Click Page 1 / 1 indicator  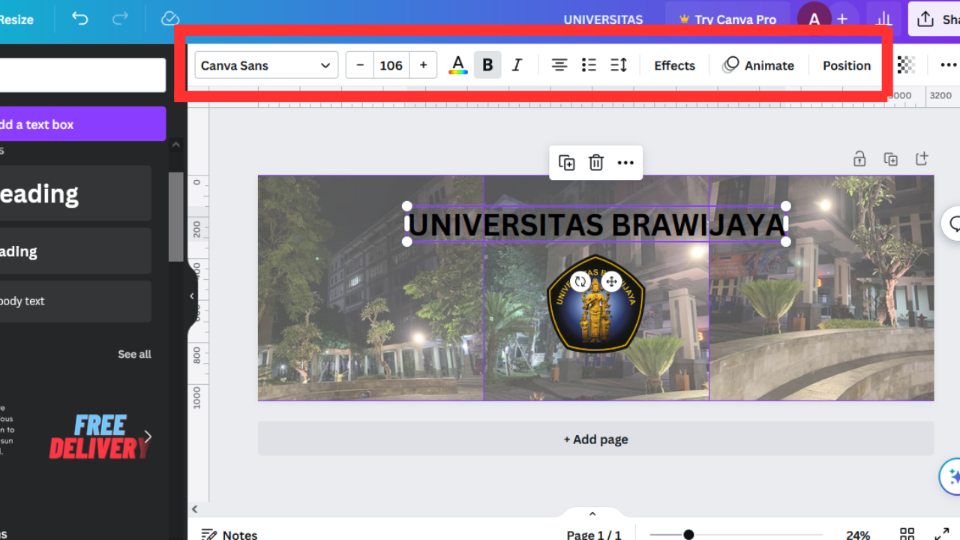[x=594, y=535]
